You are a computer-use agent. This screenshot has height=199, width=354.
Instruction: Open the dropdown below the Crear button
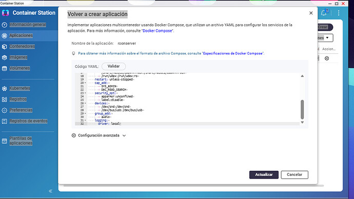tap(325, 38)
